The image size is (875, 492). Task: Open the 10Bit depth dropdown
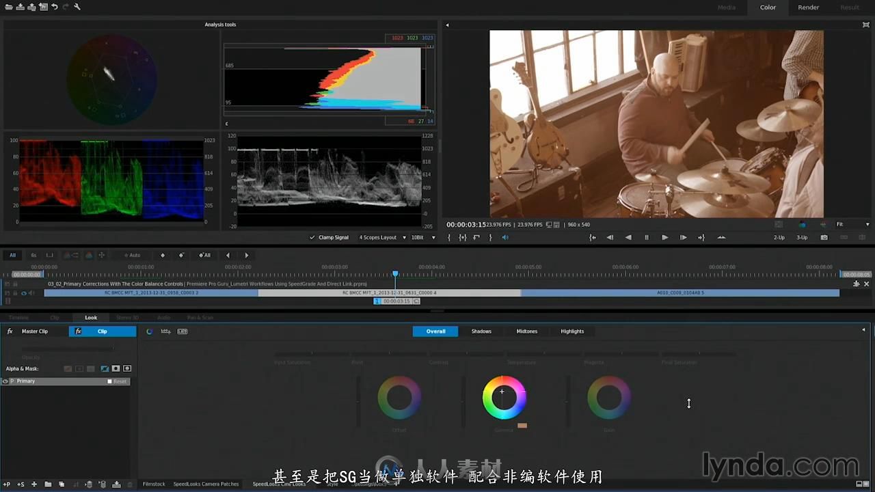pos(423,237)
